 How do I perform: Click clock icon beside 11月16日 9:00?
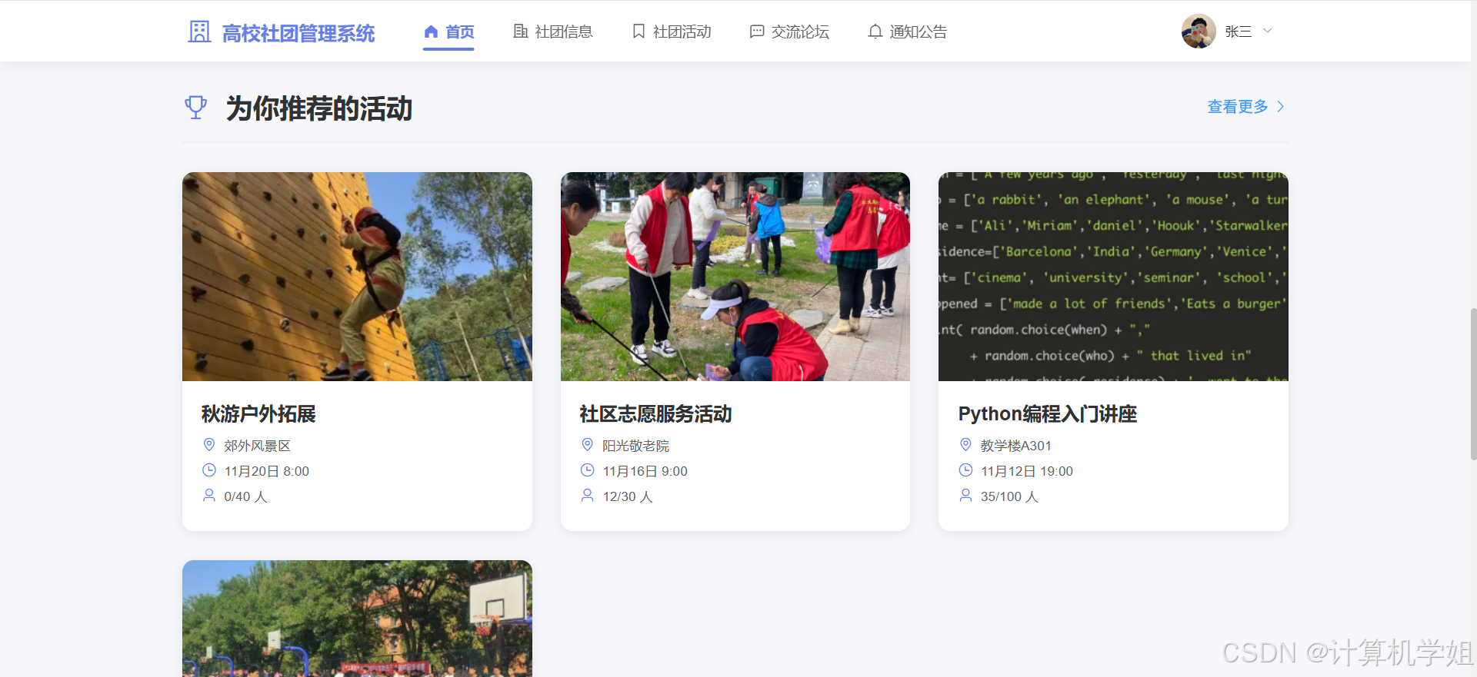pos(587,470)
